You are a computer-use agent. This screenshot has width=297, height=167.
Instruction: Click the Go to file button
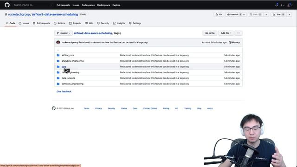(210, 33)
